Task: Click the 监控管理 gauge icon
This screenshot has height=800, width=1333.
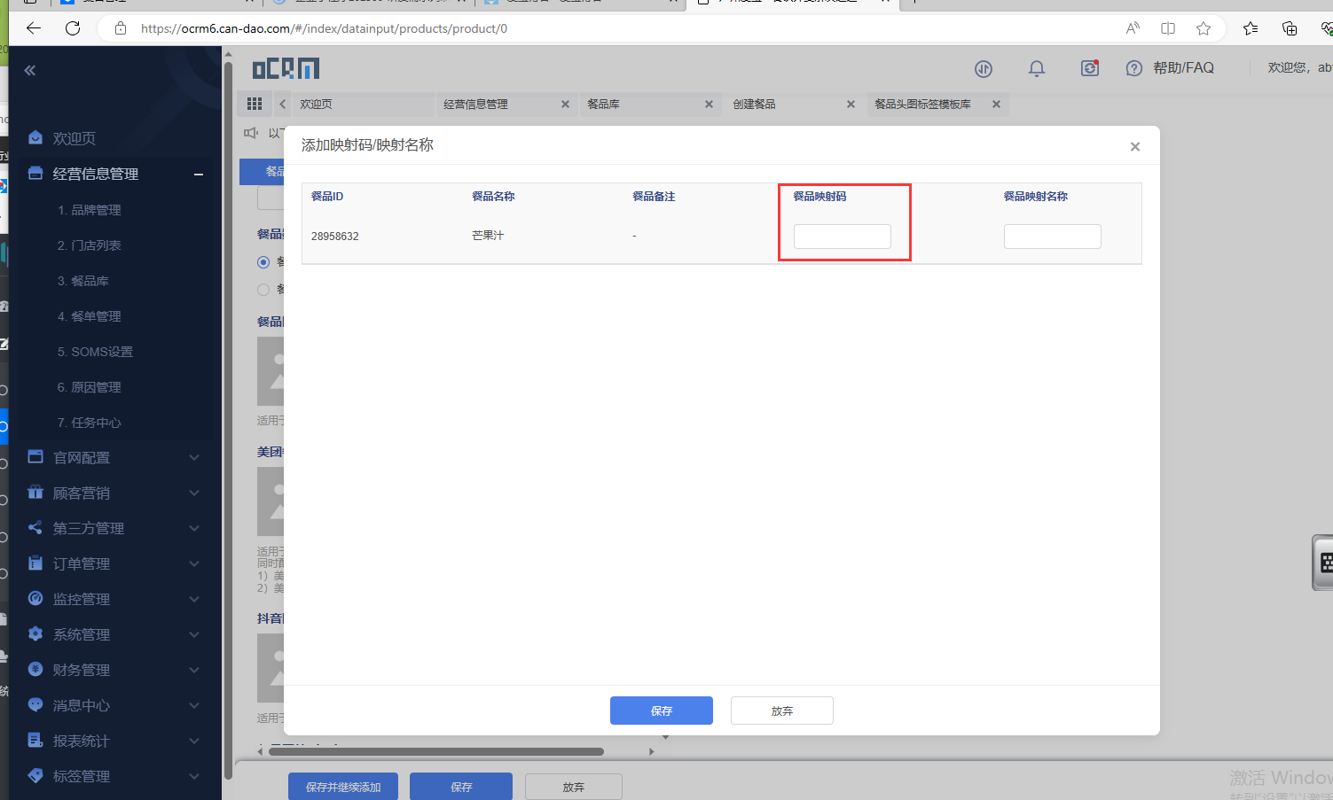Action: (x=35, y=599)
